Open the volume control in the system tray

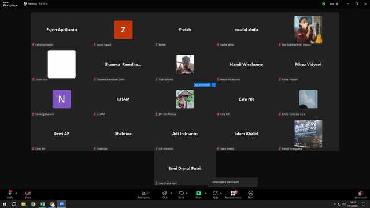[x=344, y=204]
